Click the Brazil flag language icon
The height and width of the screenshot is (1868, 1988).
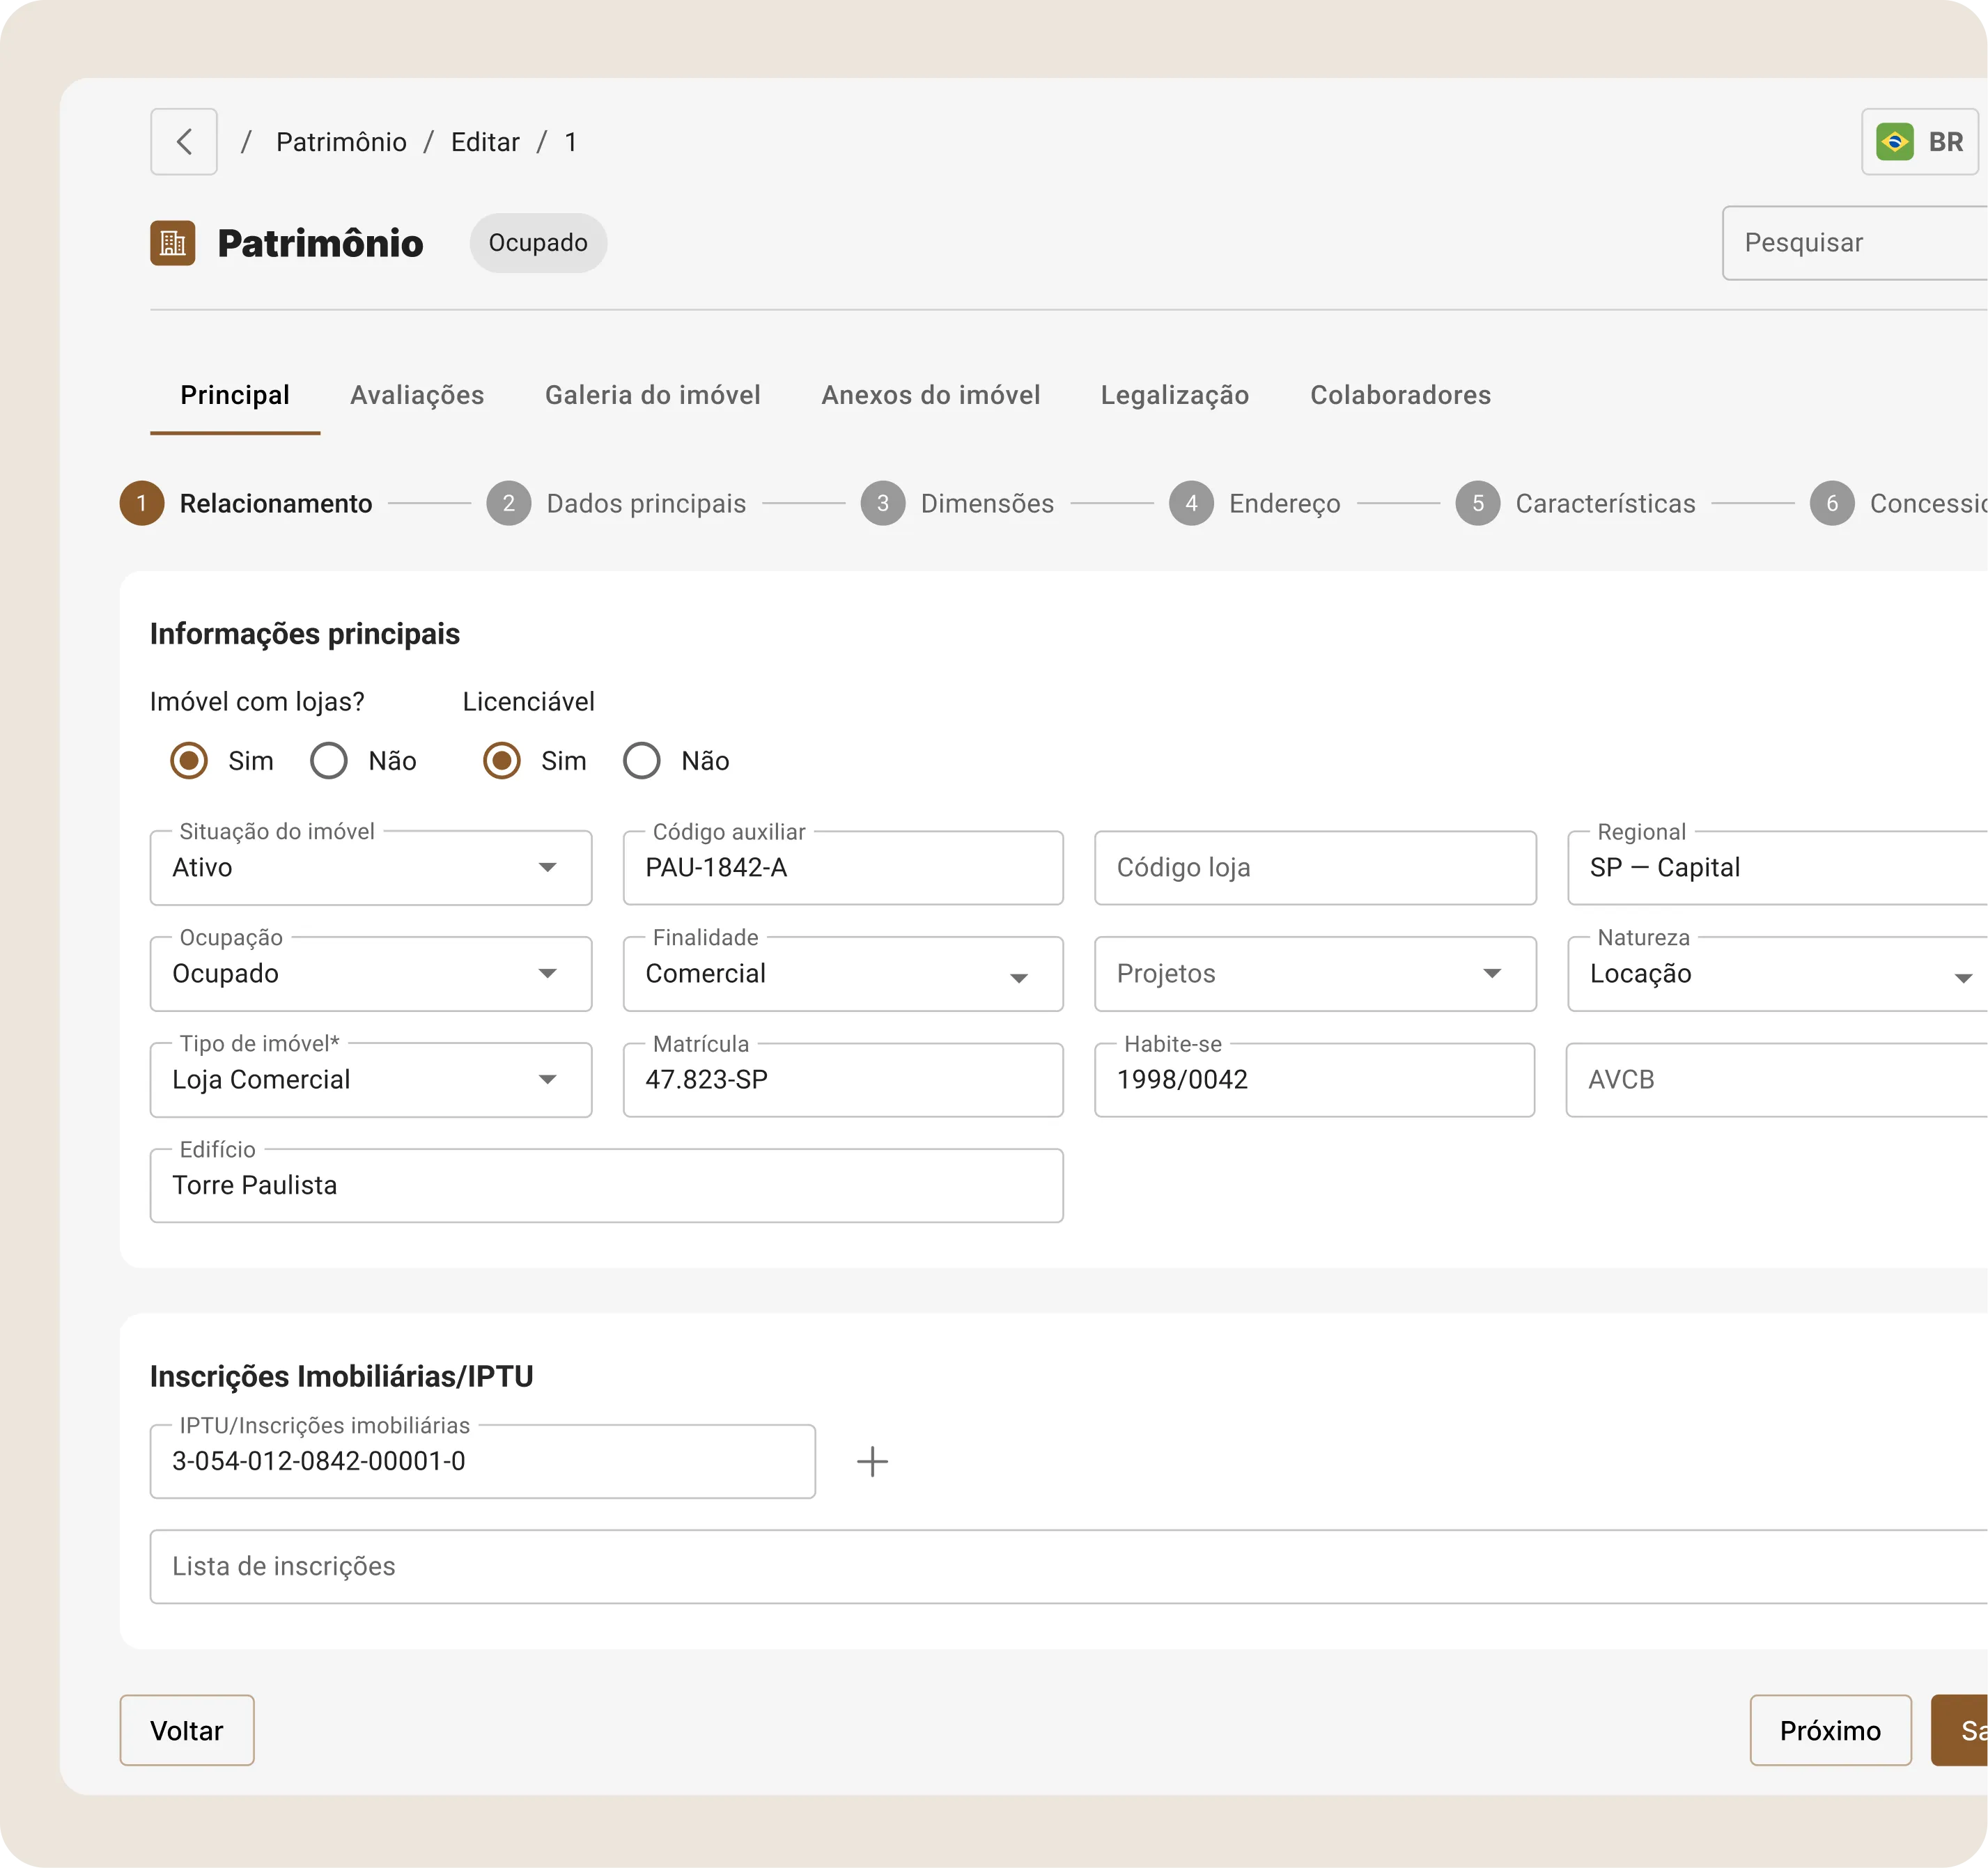click(1894, 142)
